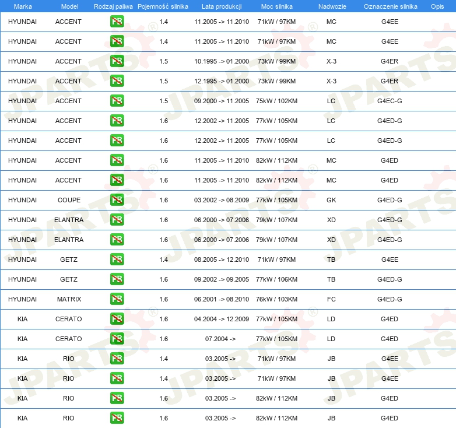Click the Pojemność silnika column header
This screenshot has width=456, height=428.
pos(163,6)
